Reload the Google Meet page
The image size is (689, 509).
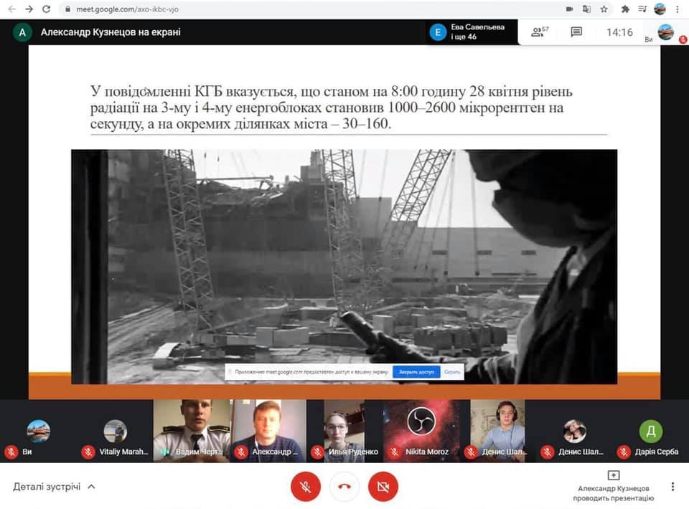click(x=47, y=9)
